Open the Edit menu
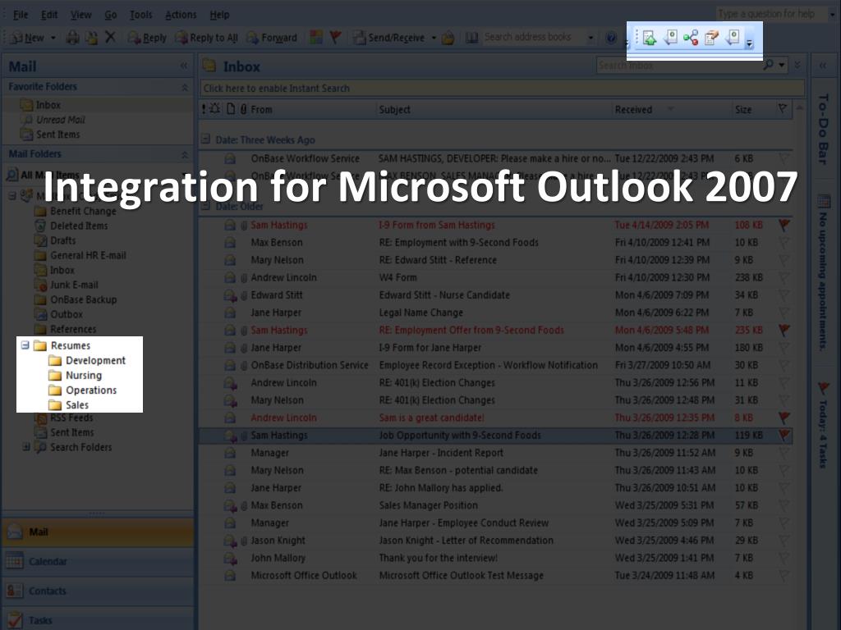 coord(49,15)
